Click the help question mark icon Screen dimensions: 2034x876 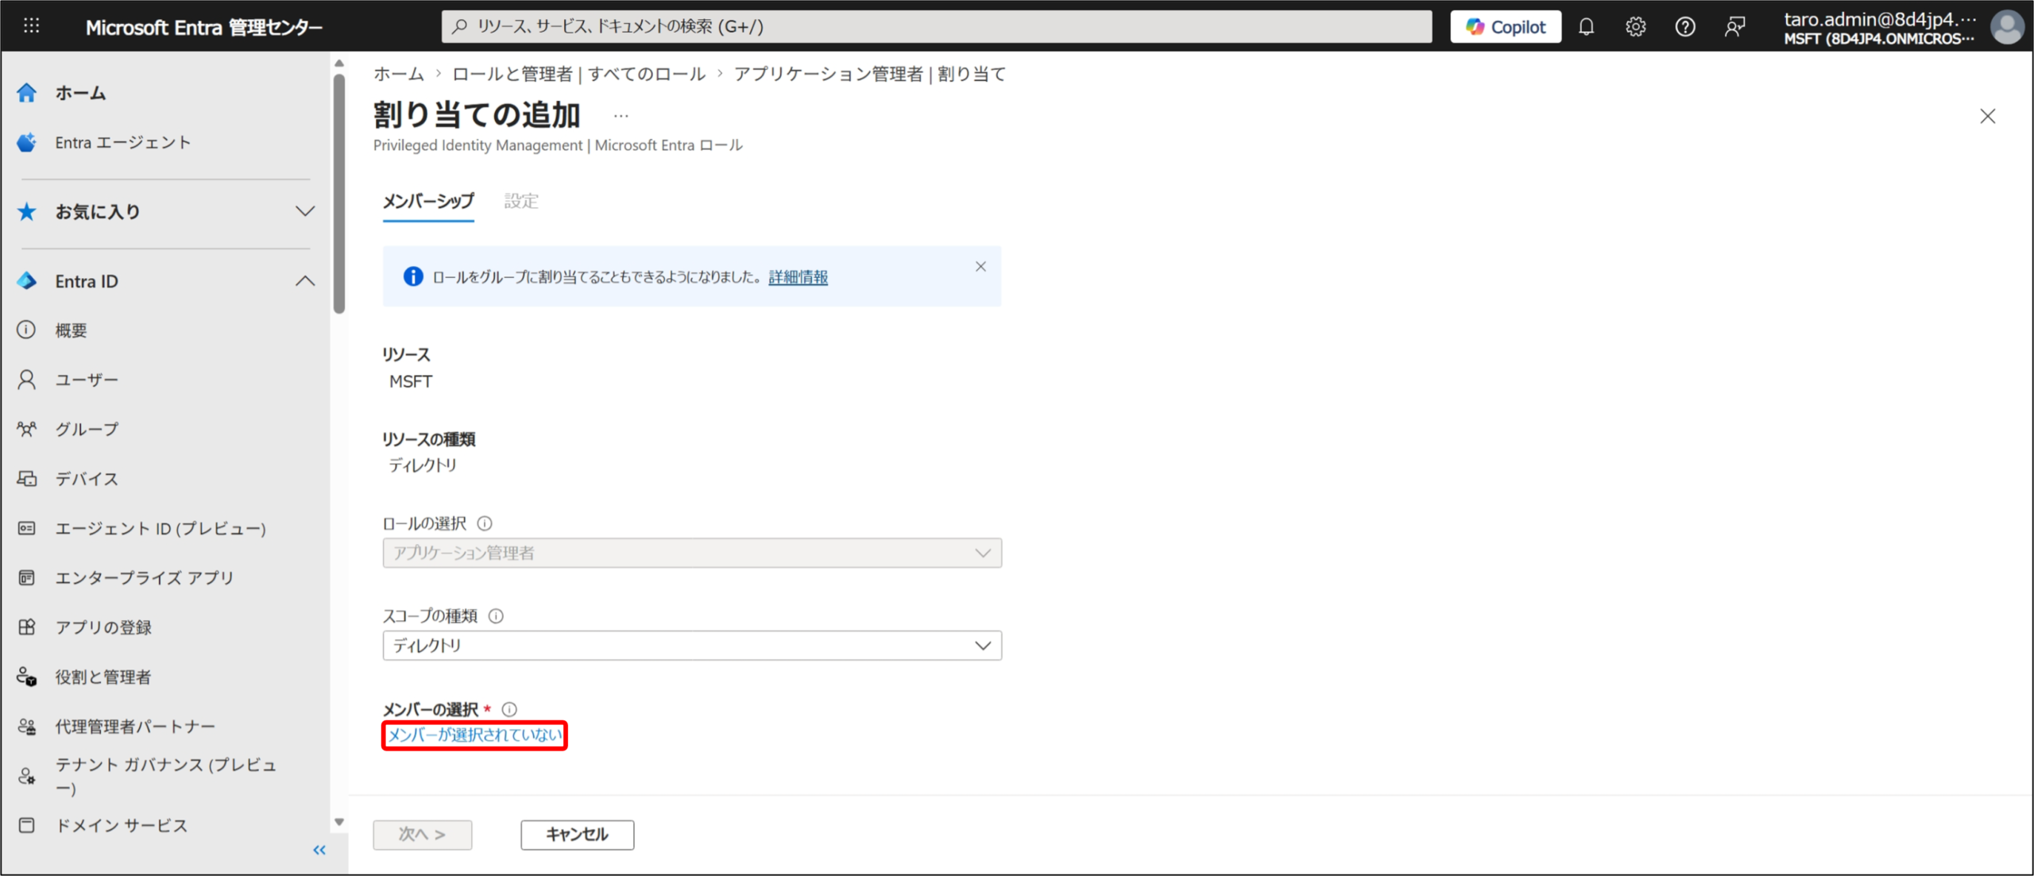point(1684,27)
